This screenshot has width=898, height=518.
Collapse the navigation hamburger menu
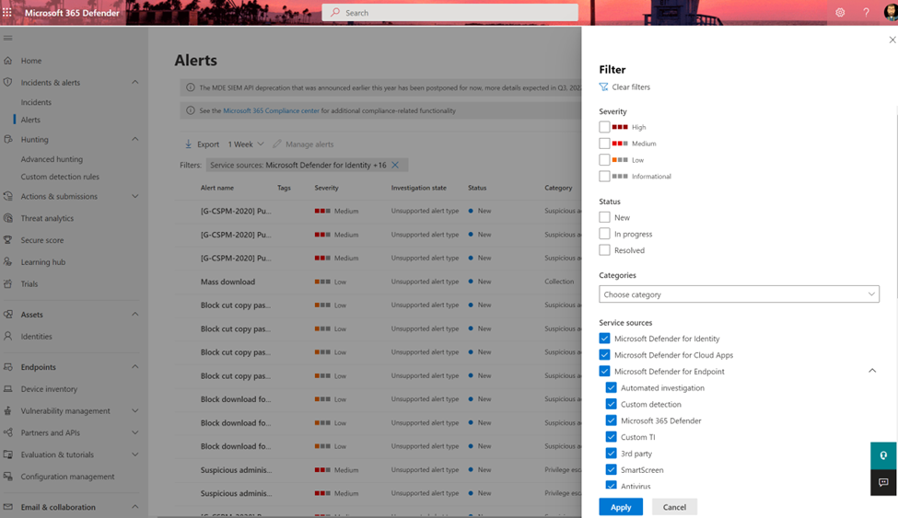coord(7,38)
